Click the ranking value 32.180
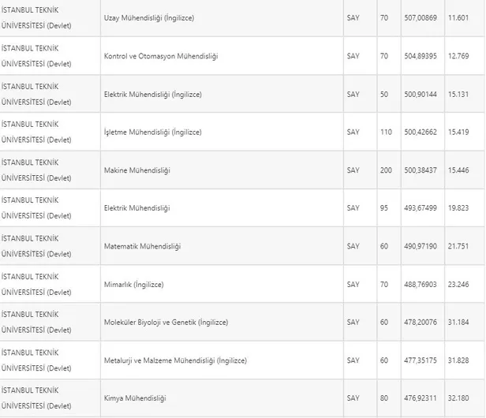This screenshot has width=486, height=418. click(458, 398)
